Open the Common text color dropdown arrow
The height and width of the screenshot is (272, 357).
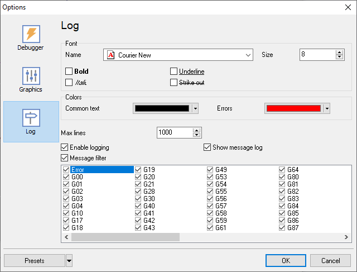(195, 108)
